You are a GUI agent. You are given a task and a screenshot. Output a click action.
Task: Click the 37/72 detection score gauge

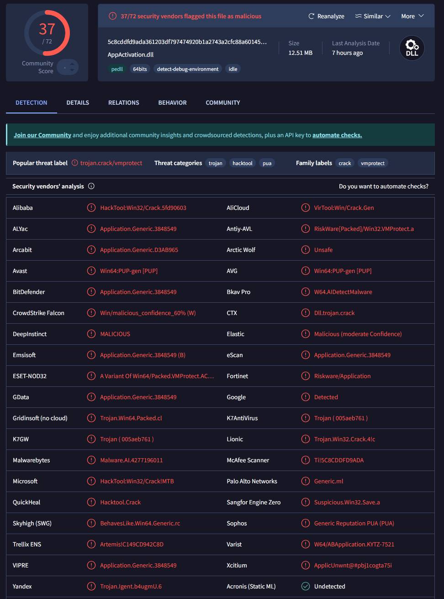[x=47, y=33]
